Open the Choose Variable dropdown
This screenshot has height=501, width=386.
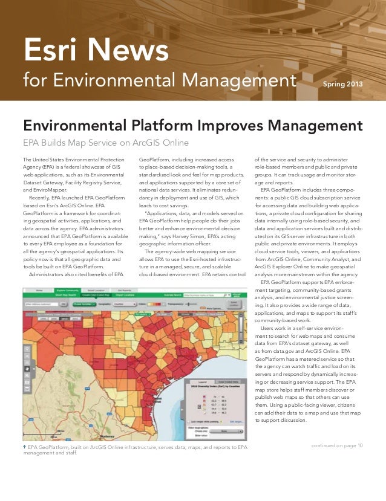pyautogui.click(x=85, y=304)
